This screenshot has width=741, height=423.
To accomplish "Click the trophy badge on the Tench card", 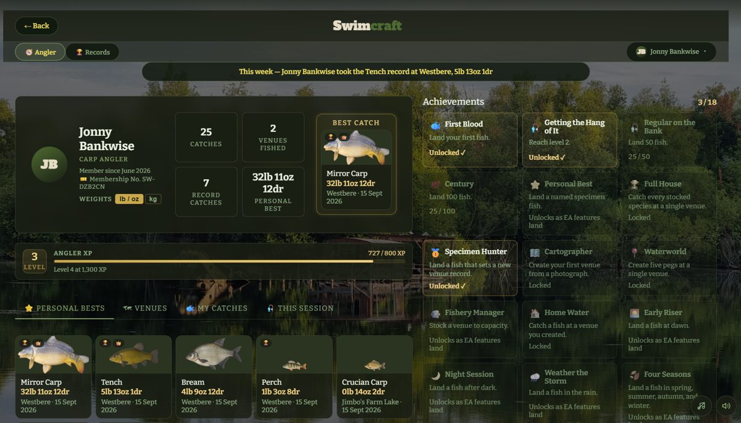I will point(106,343).
